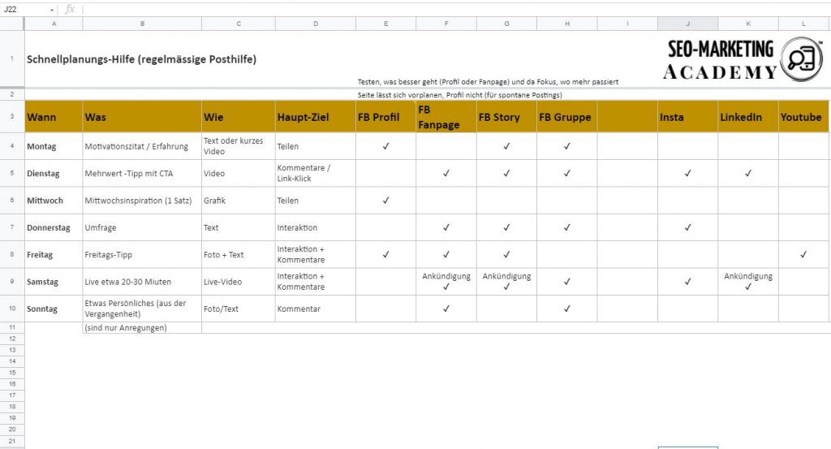Click the 'LinkedIn' header cell
The image size is (831, 449).
point(748,117)
